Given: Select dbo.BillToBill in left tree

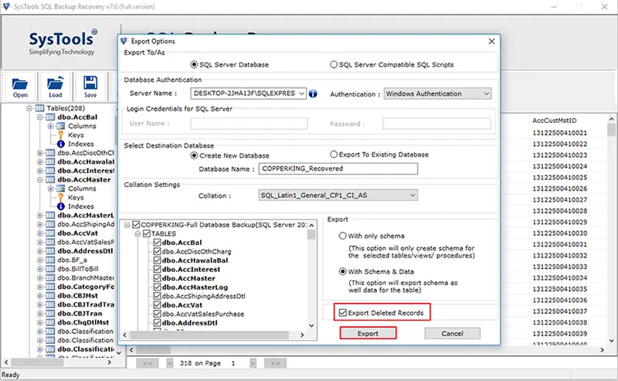Looking at the screenshot, I should pos(78,269).
